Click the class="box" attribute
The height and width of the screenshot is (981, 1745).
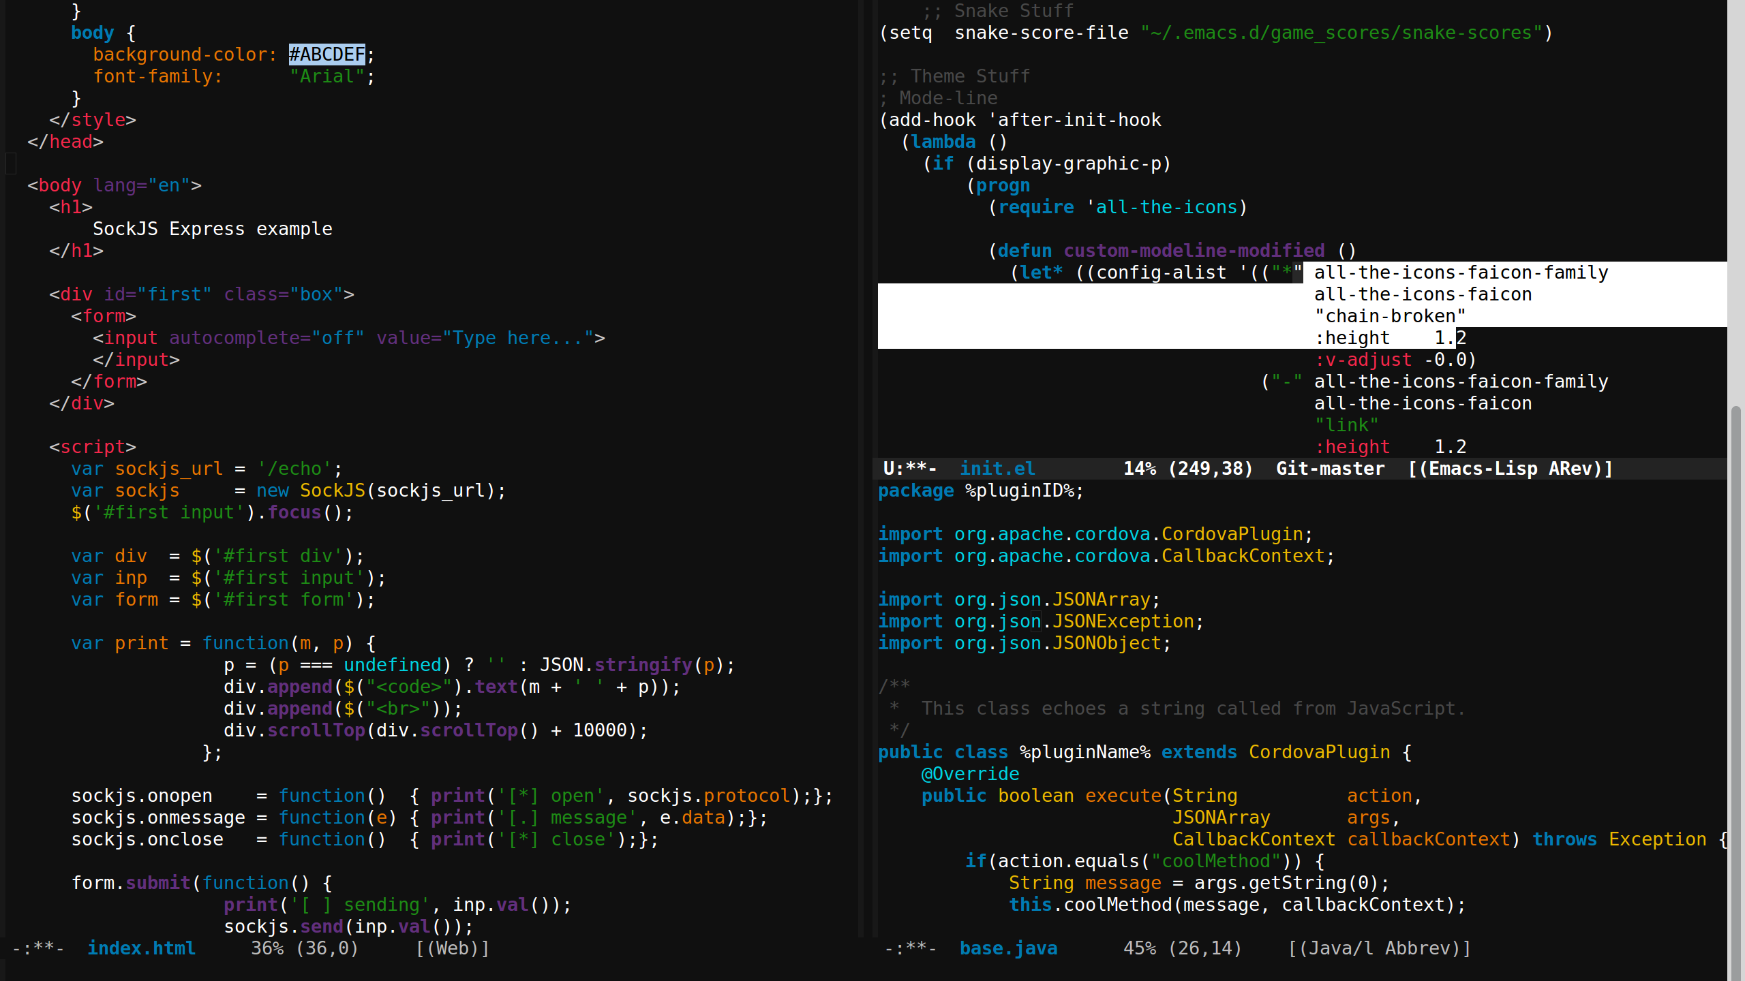click(x=283, y=294)
